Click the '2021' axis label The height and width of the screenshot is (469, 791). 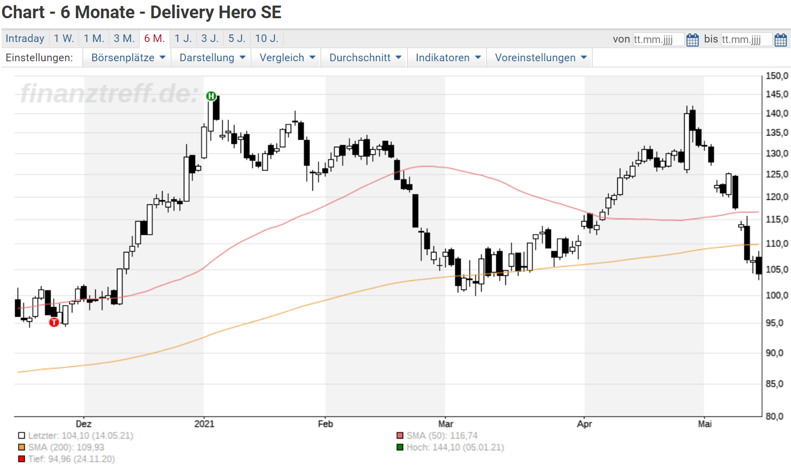coord(204,424)
